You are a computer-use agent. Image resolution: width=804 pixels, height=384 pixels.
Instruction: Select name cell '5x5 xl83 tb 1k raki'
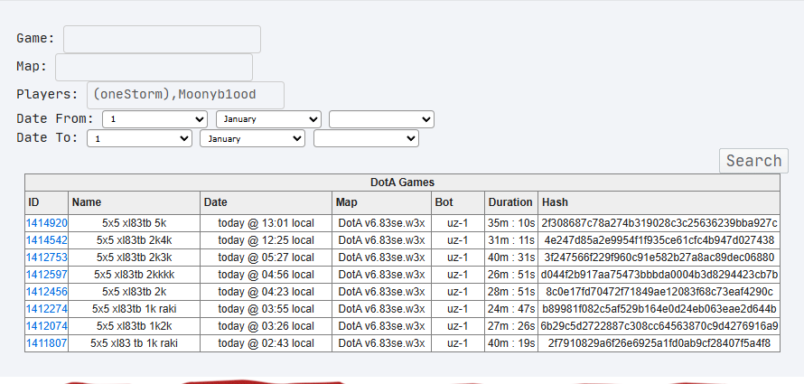[135, 343]
